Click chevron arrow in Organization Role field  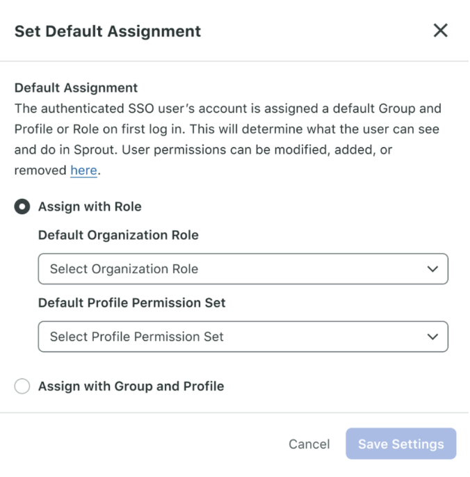tap(432, 269)
